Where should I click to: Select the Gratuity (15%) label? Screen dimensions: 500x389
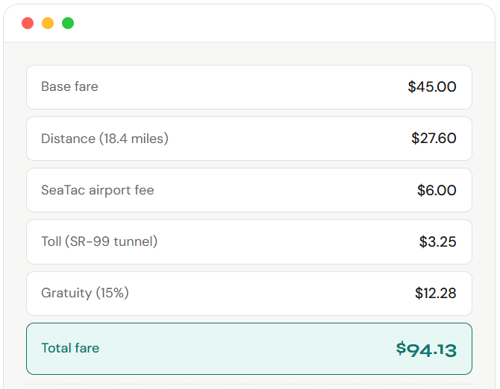(85, 293)
